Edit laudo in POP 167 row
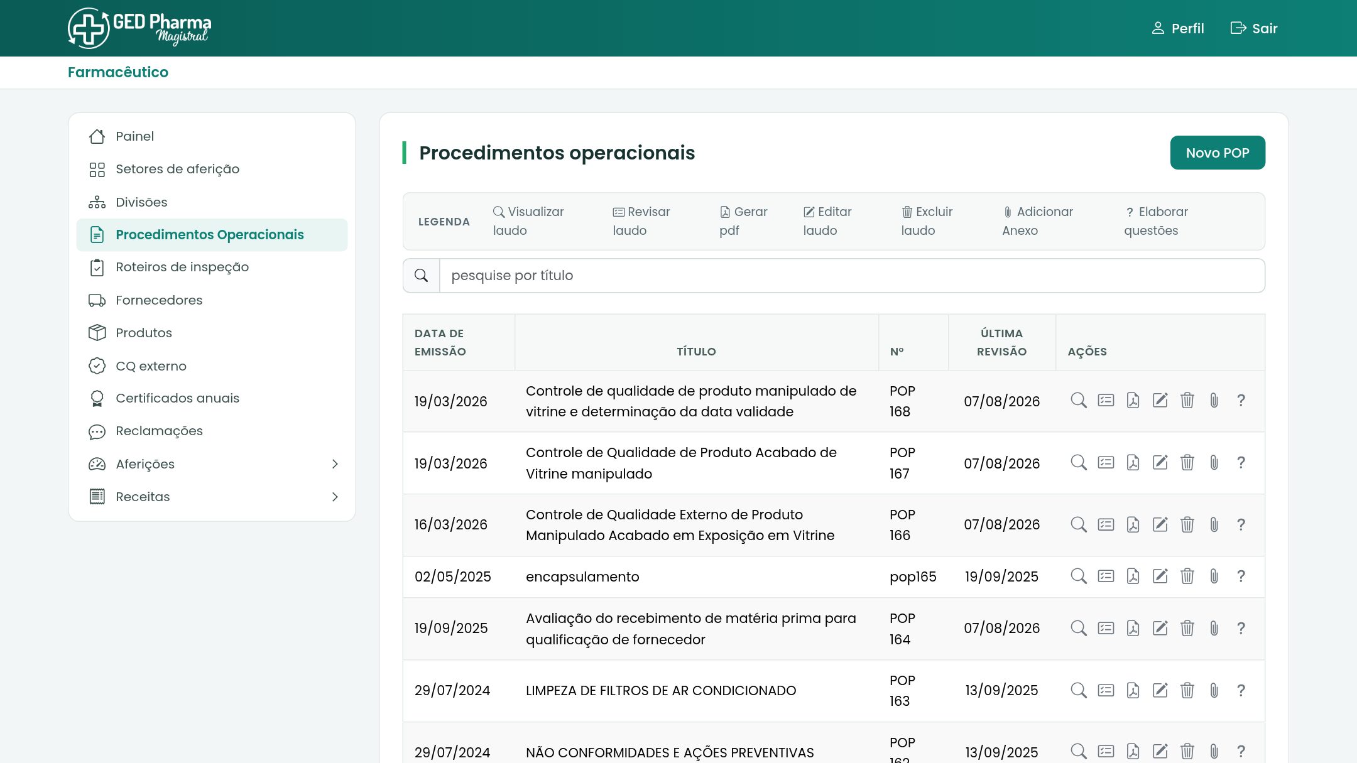 point(1160,463)
